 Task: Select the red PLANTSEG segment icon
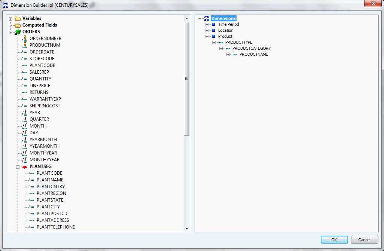pyautogui.click(x=25, y=167)
